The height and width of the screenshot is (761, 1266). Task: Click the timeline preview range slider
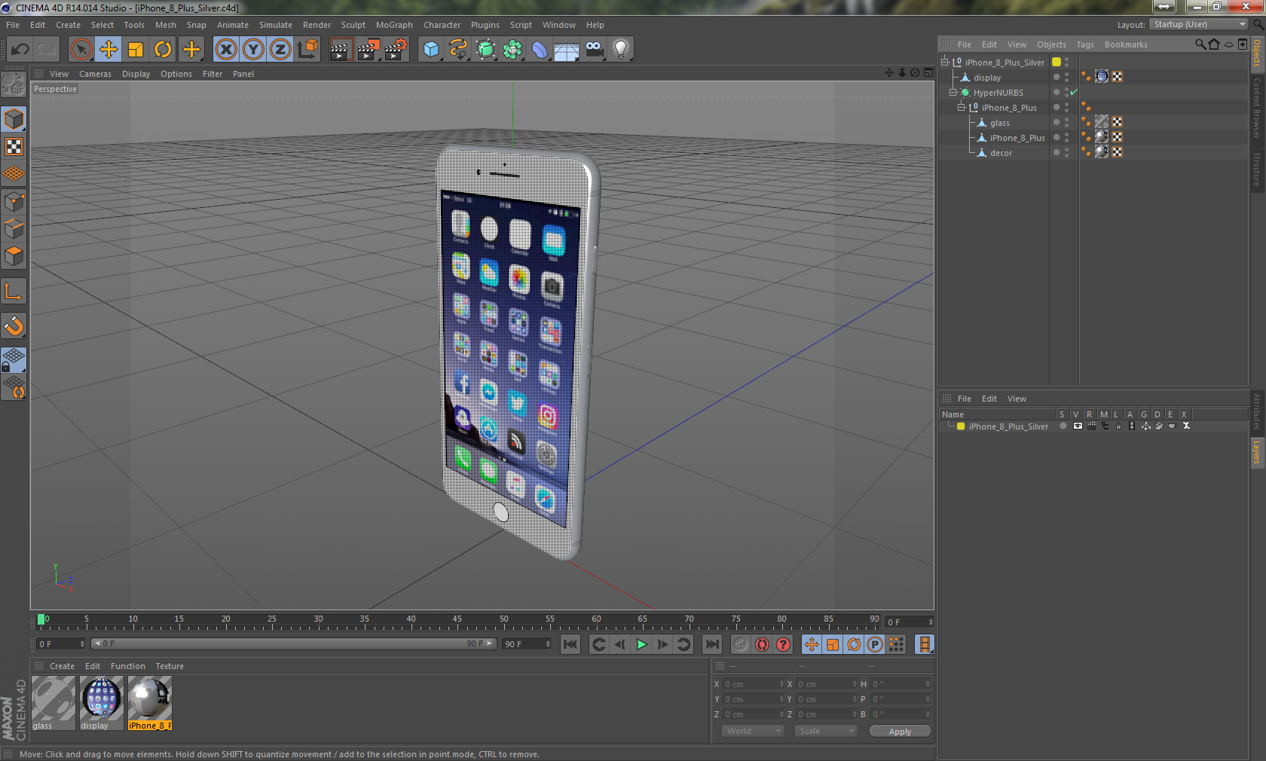click(293, 643)
